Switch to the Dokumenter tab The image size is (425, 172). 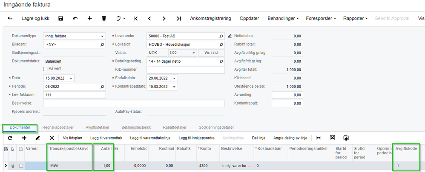click(x=20, y=128)
